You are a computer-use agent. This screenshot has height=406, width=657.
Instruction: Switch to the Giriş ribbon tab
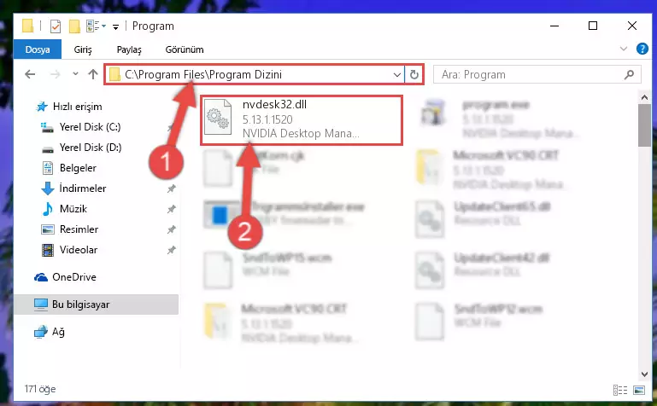pos(83,49)
